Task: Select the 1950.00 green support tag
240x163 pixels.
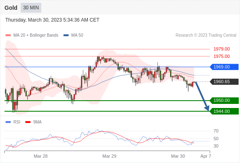Action: pyautogui.click(x=224, y=100)
